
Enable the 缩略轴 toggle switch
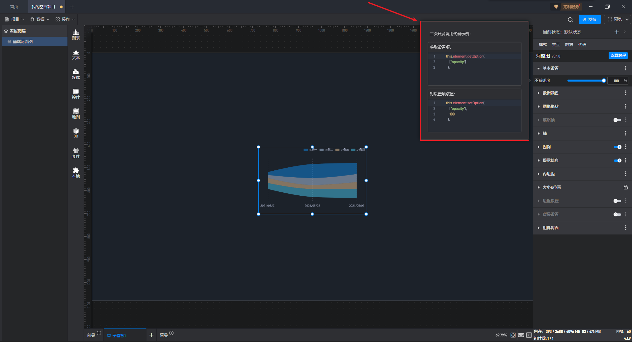[x=617, y=120]
